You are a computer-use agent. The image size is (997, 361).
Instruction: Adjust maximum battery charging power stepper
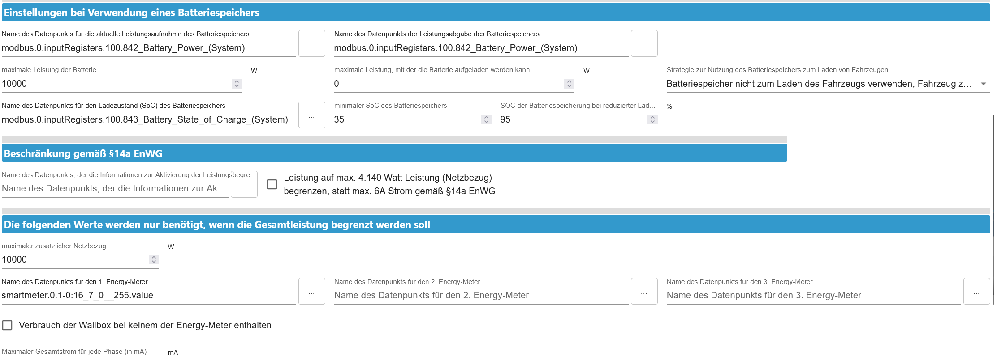point(569,84)
